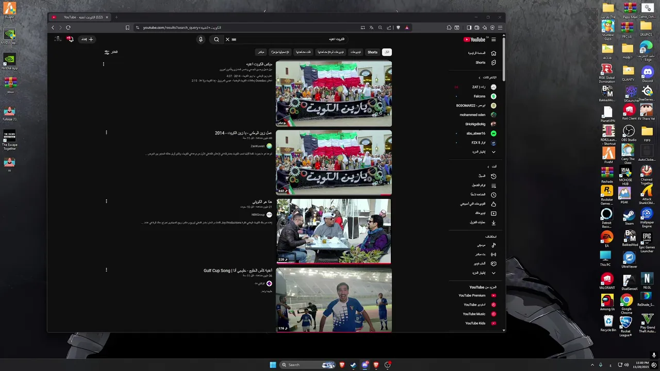The width and height of the screenshot is (660, 371).
Task: Click the browser address bar URL
Action: tap(182, 28)
